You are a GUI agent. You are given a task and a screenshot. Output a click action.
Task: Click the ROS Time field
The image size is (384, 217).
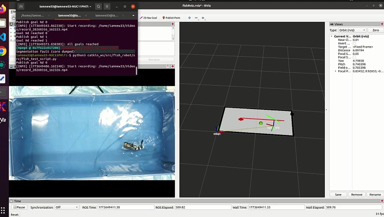pos(126,207)
